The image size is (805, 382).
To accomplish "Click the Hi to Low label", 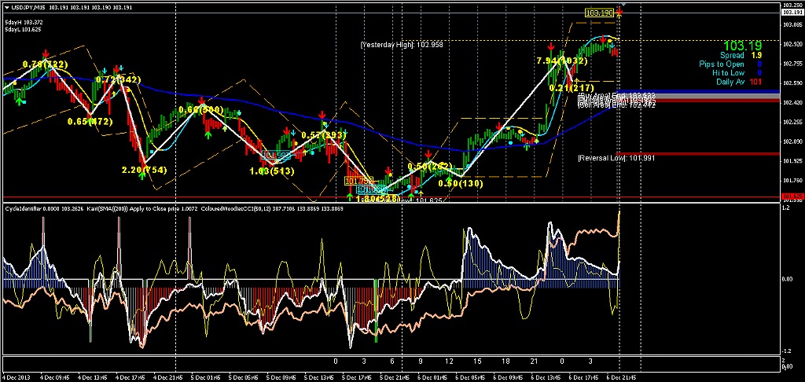I will 730,73.
